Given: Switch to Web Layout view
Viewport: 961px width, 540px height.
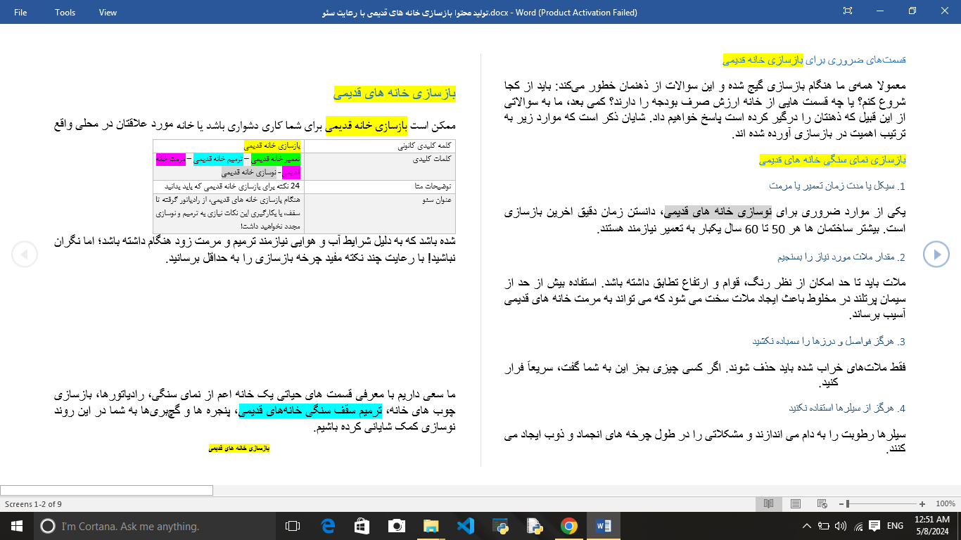Looking at the screenshot, I should point(821,503).
